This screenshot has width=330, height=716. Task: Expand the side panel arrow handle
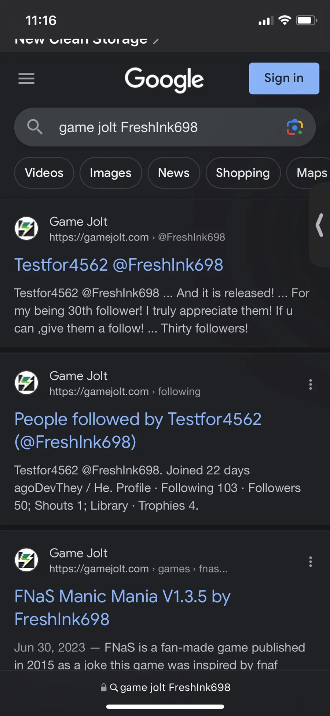click(320, 225)
